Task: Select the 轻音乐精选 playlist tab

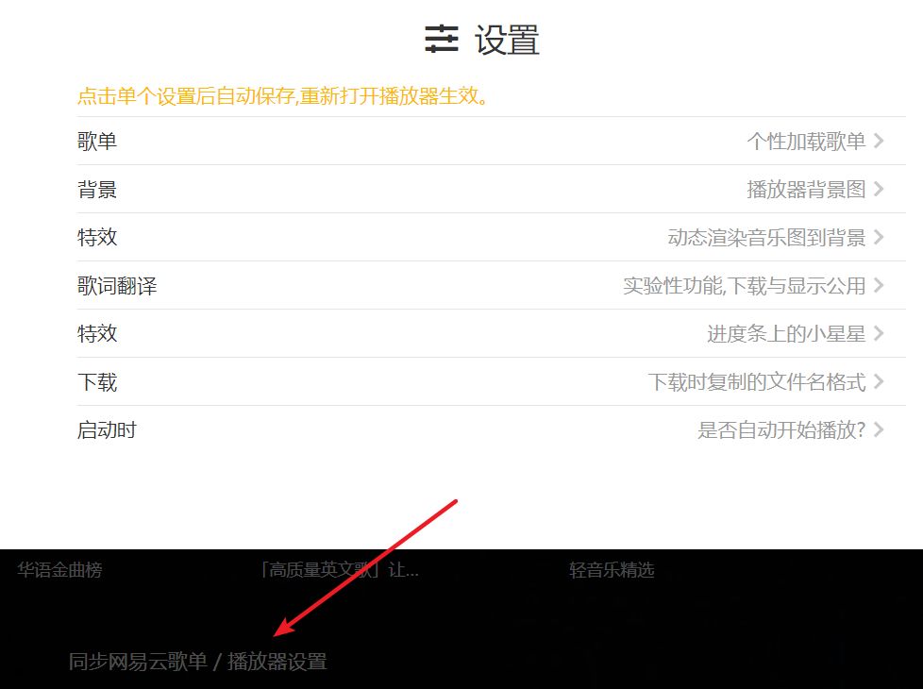Action: click(x=612, y=570)
